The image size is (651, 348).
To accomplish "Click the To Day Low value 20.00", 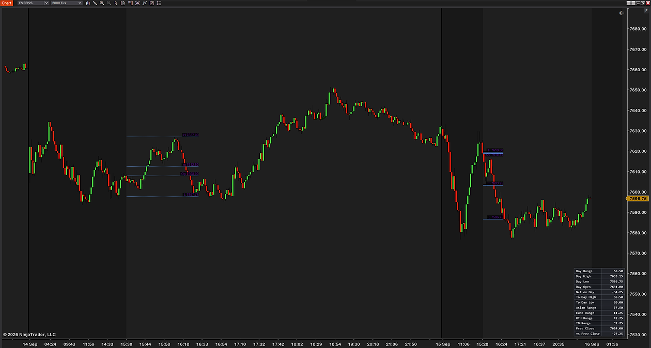I will (618, 303).
